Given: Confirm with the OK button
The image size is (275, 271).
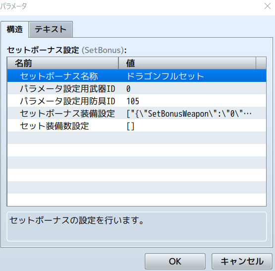Looking at the screenshot, I should [x=175, y=261].
